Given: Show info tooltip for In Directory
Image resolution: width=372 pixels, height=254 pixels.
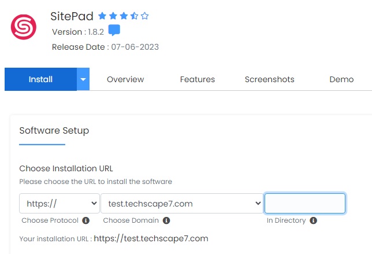Looking at the screenshot, I should tap(314, 220).
